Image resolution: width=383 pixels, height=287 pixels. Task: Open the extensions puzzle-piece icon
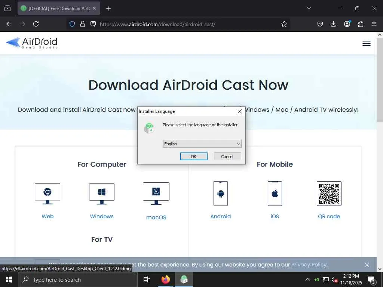click(x=361, y=24)
